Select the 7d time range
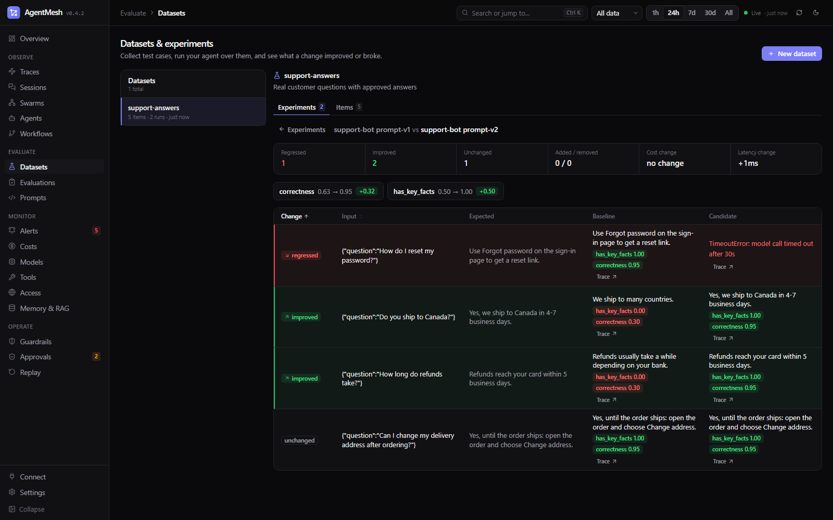Screen dimensions: 833x520 coord(691,13)
